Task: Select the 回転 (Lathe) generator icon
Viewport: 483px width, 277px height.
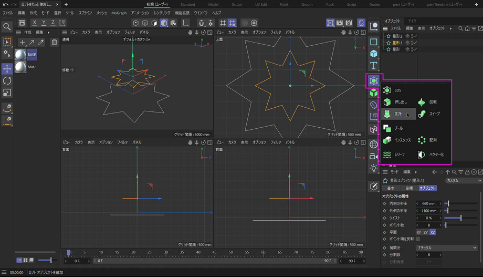Action: pyautogui.click(x=422, y=102)
